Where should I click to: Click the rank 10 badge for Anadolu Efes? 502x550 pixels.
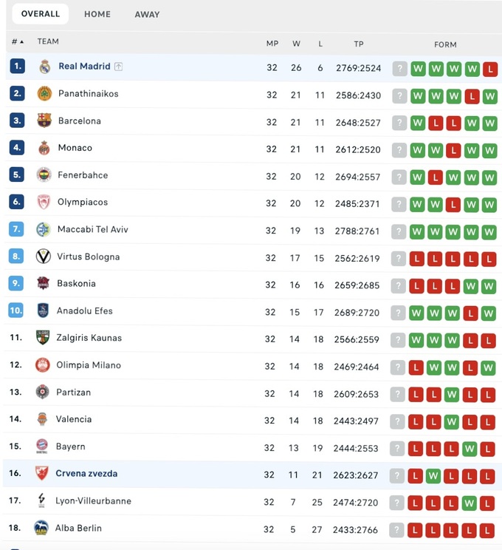(16, 310)
